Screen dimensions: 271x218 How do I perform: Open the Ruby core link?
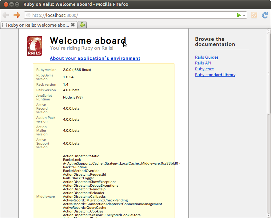pyautogui.click(x=204, y=69)
